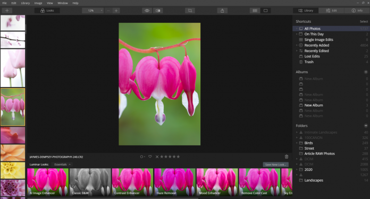Click the export share icon
Image resolution: width=370 pixels, height=199 pixels.
point(222,11)
